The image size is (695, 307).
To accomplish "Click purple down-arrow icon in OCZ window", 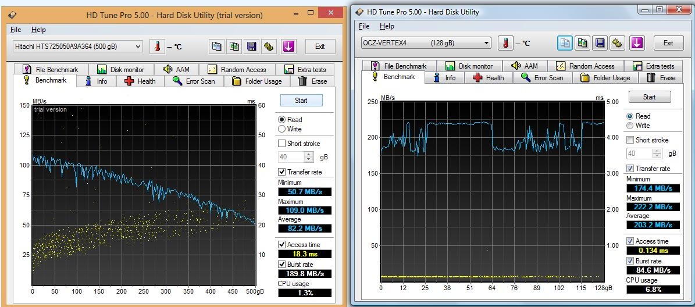I will [x=636, y=43].
